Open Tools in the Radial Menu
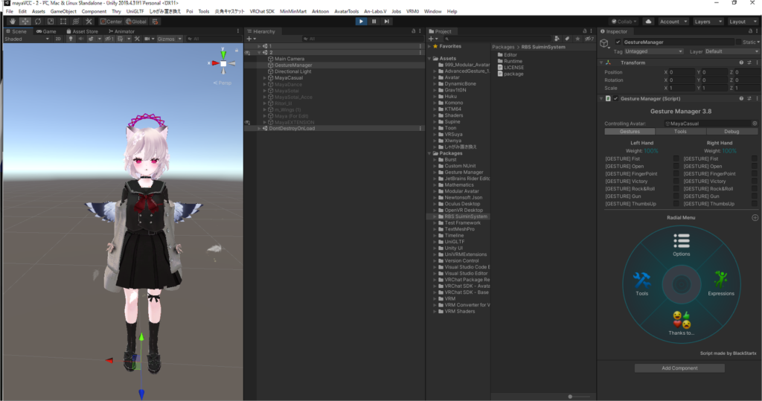Screen dimensions: 762x401 coord(641,284)
